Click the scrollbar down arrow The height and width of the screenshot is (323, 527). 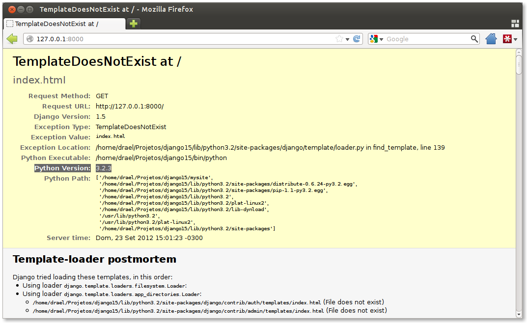click(519, 315)
